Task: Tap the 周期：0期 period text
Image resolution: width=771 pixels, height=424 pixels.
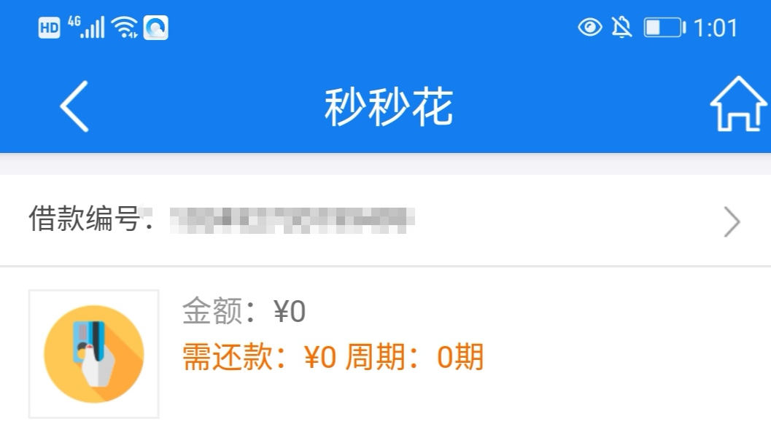Action: coord(414,357)
